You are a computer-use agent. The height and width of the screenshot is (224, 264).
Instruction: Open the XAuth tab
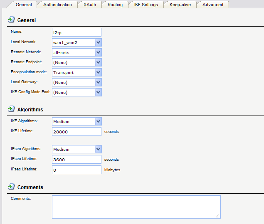[x=89, y=5]
